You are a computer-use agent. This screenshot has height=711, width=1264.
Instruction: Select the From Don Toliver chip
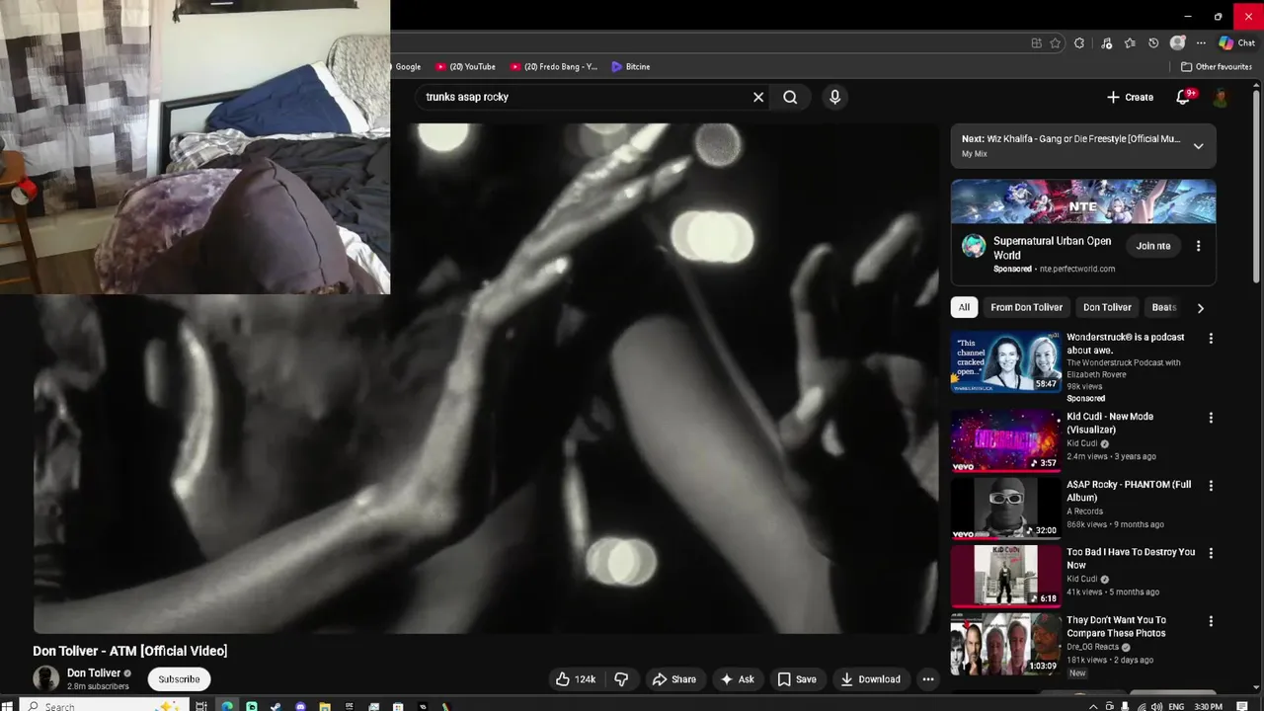coord(1026,307)
